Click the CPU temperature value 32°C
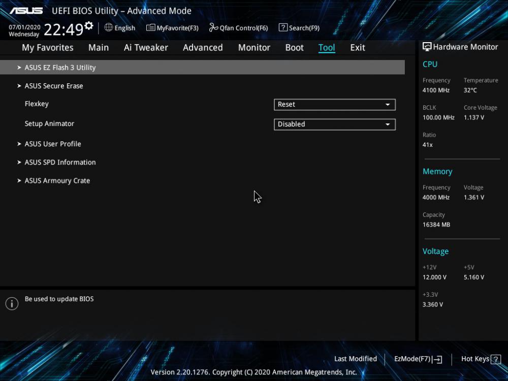Viewport: 508px width, 381px height. 470,90
